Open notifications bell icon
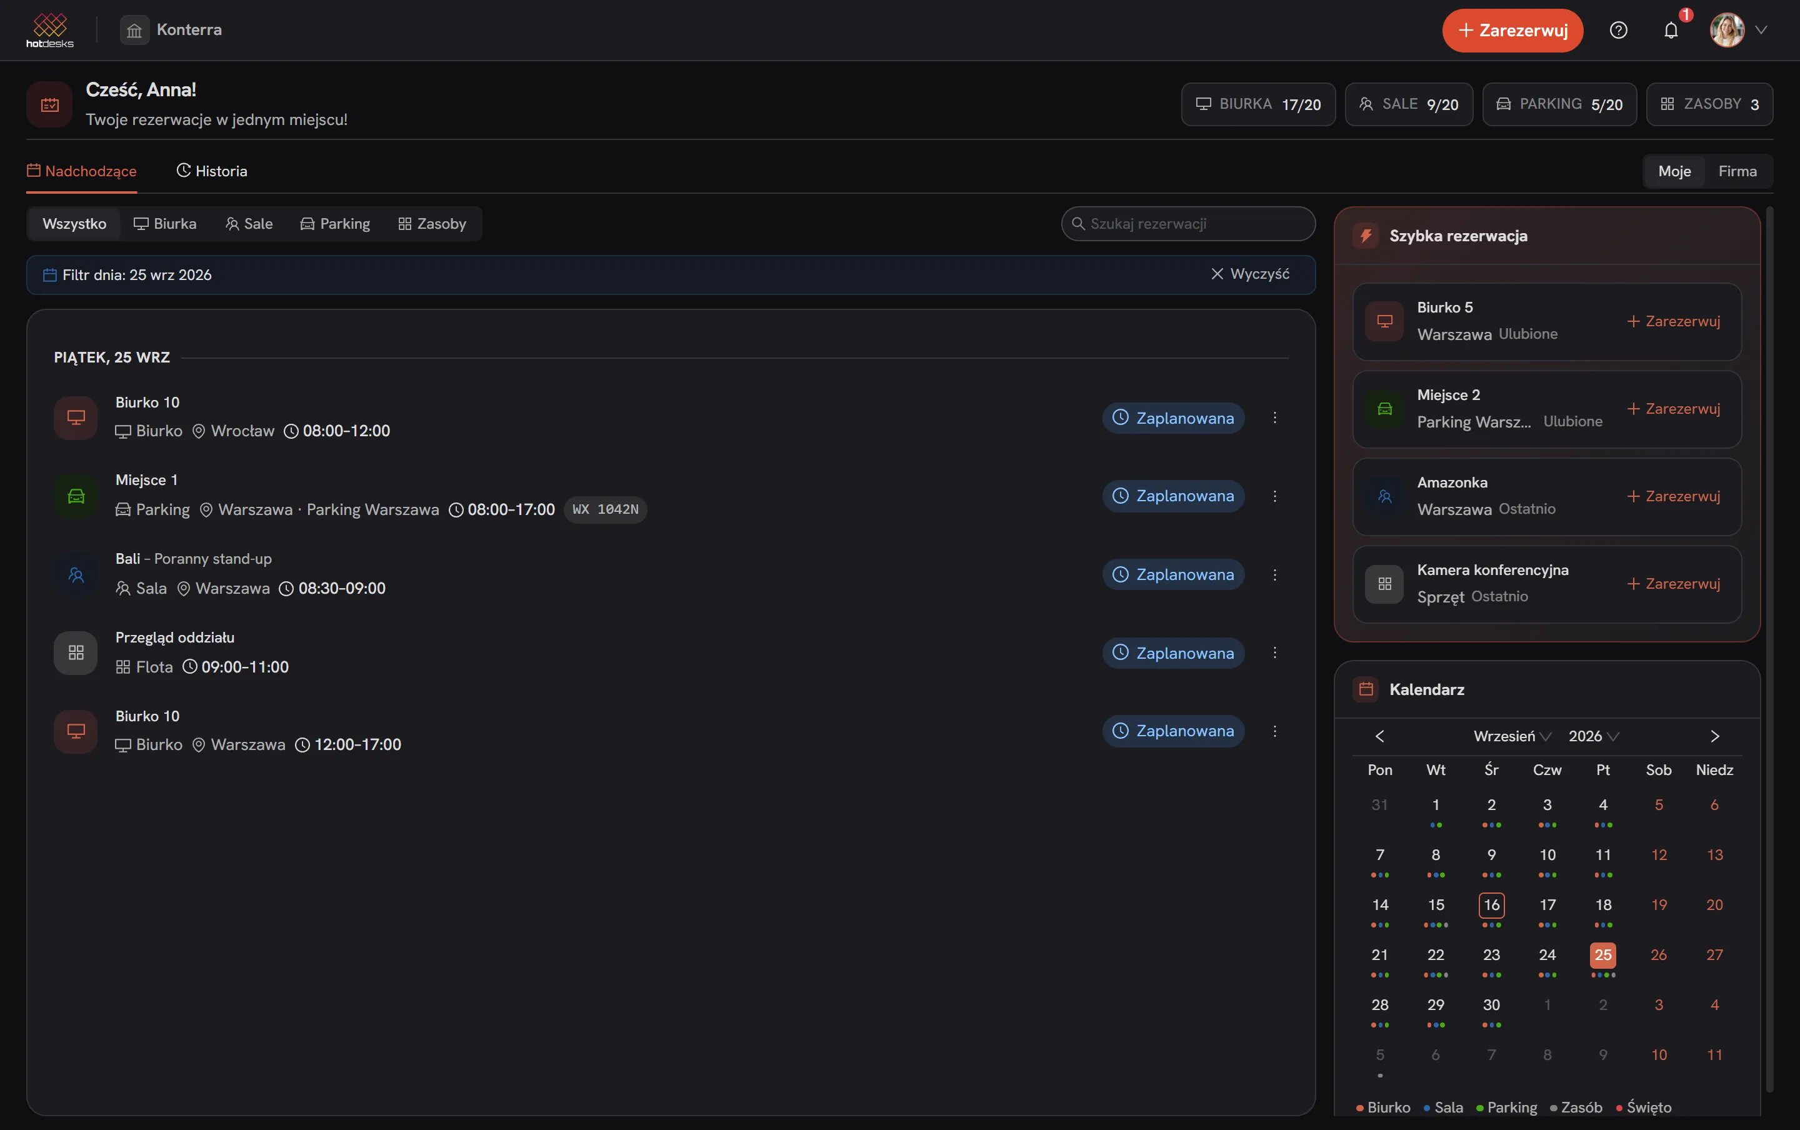 tap(1671, 30)
